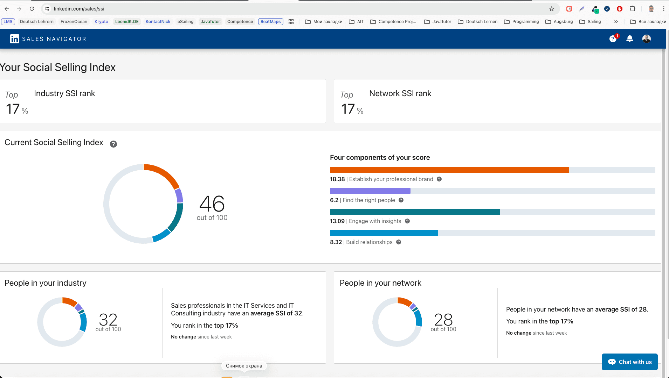Open the JavaTutor bookmark chip
Image resolution: width=669 pixels, height=378 pixels.
pos(210,22)
